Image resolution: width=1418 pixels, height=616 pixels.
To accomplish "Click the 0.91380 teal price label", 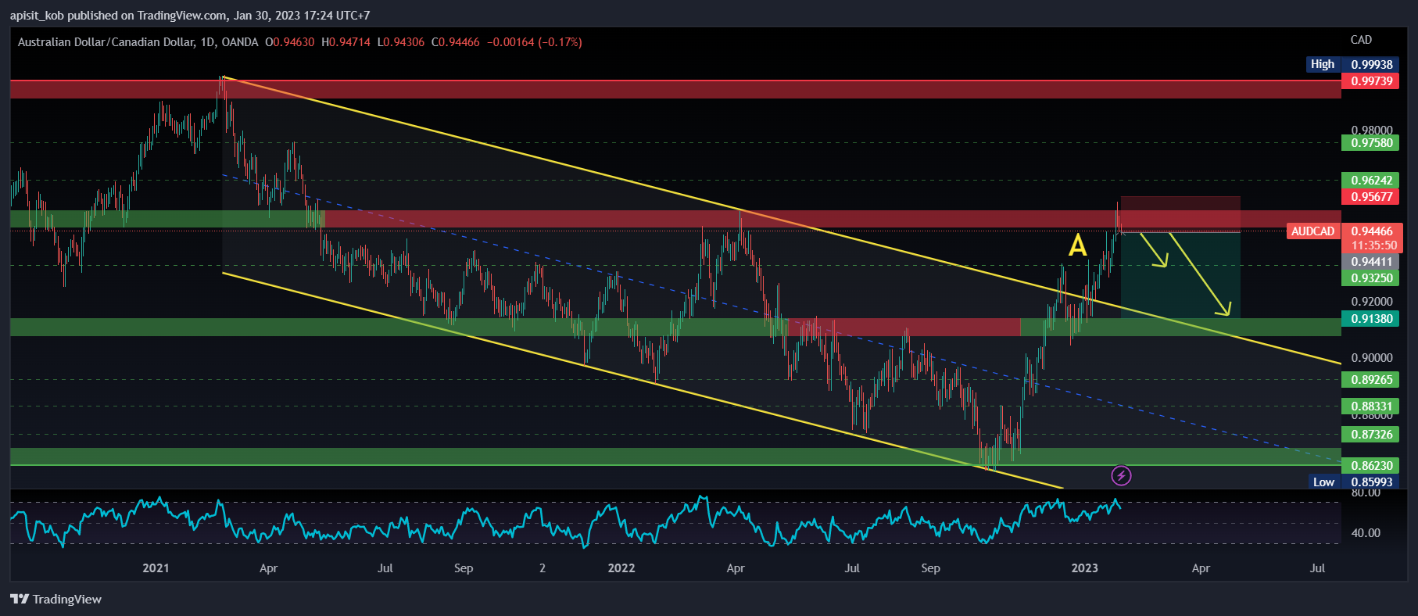I will pos(1372,319).
